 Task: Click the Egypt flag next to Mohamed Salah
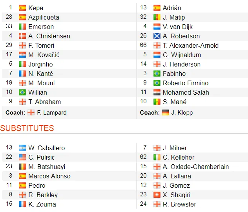(x=157, y=92)
